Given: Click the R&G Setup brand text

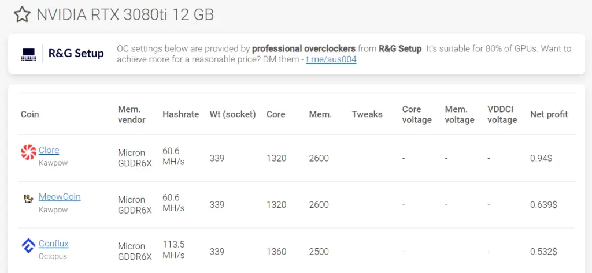Looking at the screenshot, I should click(76, 53).
